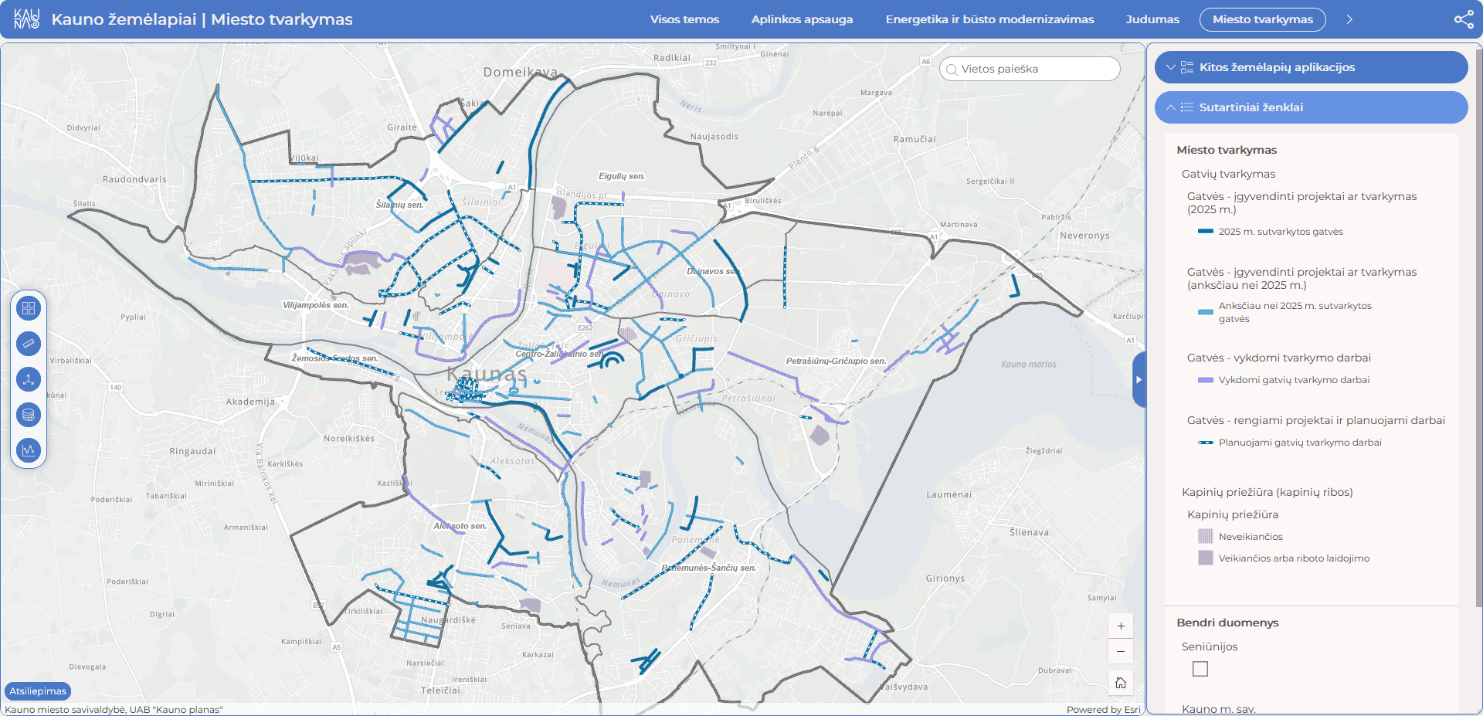This screenshot has width=1483, height=716.
Task: Open the chart statistics tool
Action: point(29,450)
